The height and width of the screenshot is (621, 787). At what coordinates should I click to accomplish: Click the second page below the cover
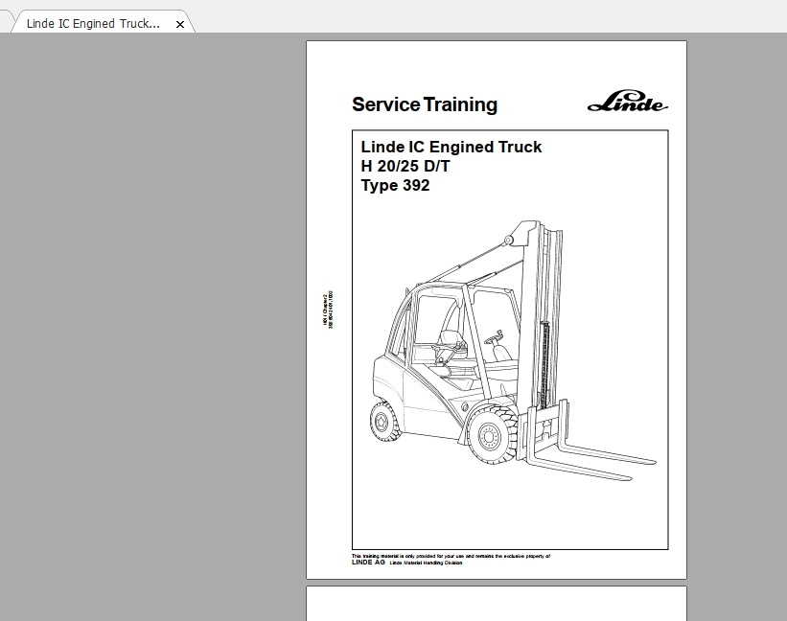point(496,609)
